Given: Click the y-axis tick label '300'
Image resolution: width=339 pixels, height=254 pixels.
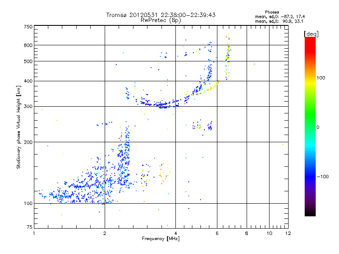Looking at the screenshot, I should 28,106.
